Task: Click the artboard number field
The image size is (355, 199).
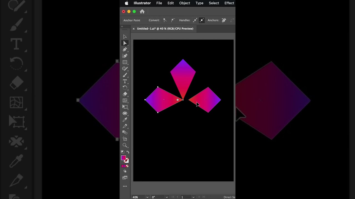Action: pos(186,197)
